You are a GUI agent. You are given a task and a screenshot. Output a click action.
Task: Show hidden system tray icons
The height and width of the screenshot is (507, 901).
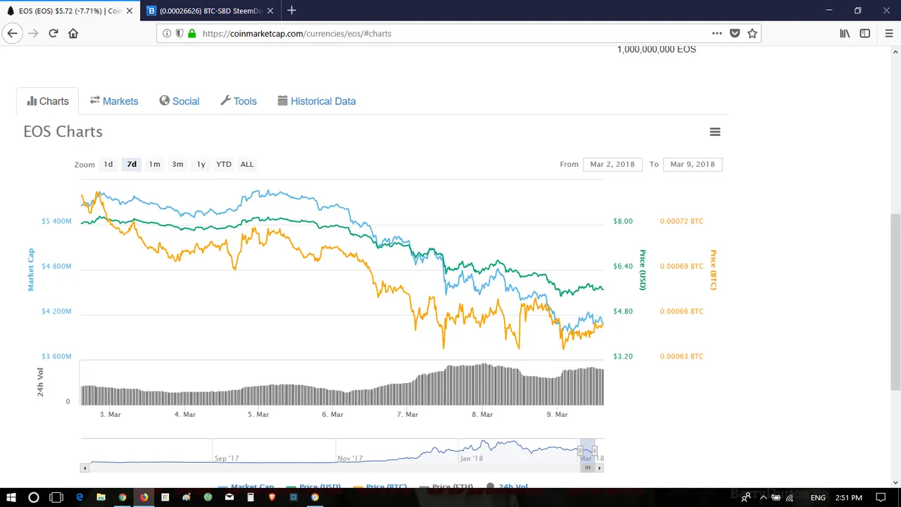(763, 497)
